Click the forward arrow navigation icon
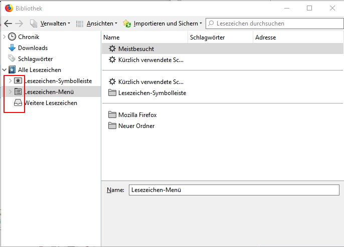This screenshot has height=247, width=344. pyautogui.click(x=19, y=23)
